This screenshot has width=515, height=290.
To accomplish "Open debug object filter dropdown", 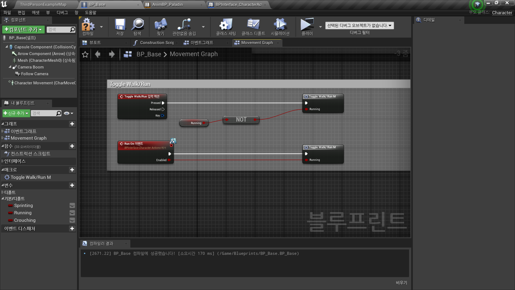I will (359, 26).
